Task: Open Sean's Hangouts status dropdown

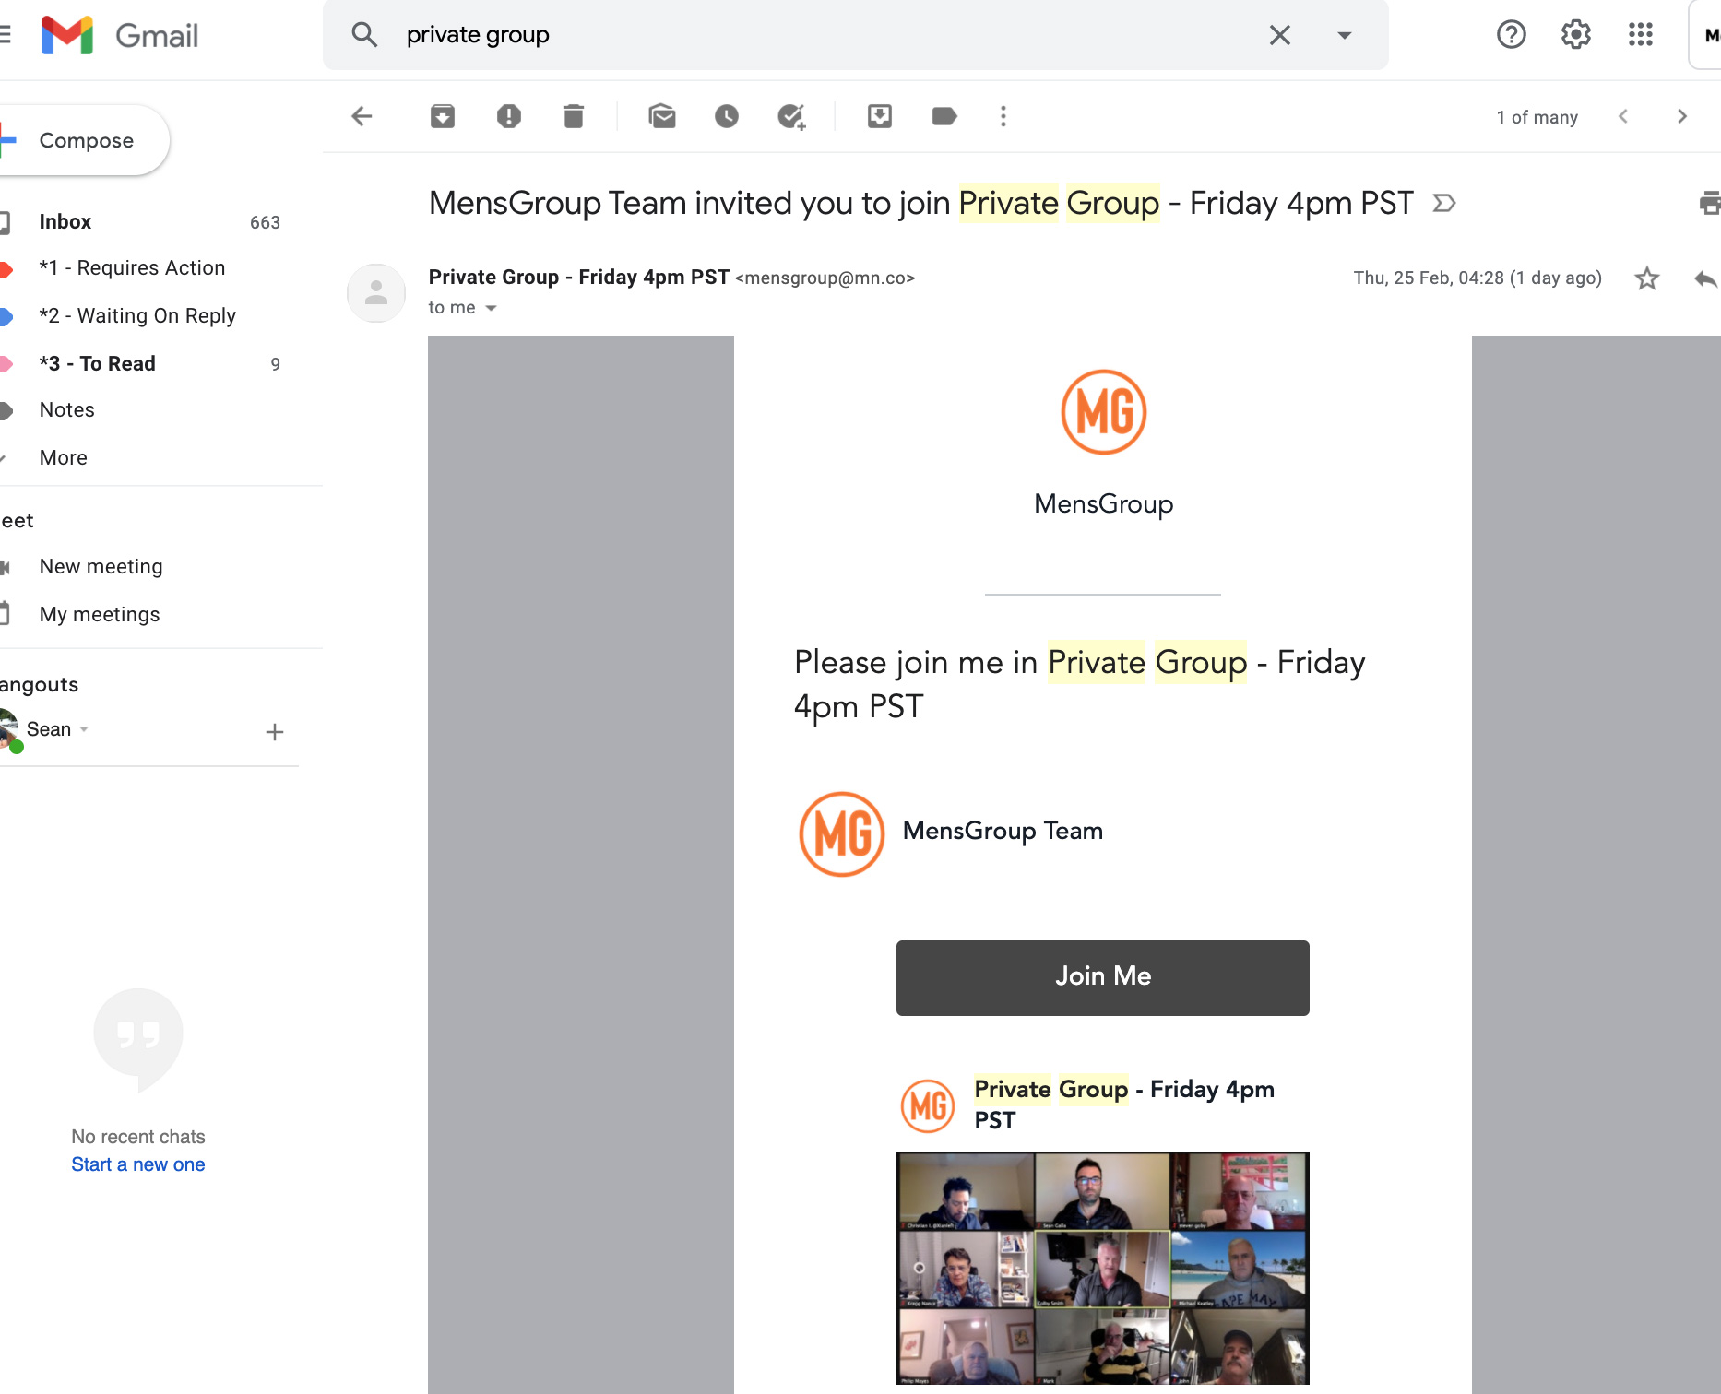Action: [x=84, y=729]
